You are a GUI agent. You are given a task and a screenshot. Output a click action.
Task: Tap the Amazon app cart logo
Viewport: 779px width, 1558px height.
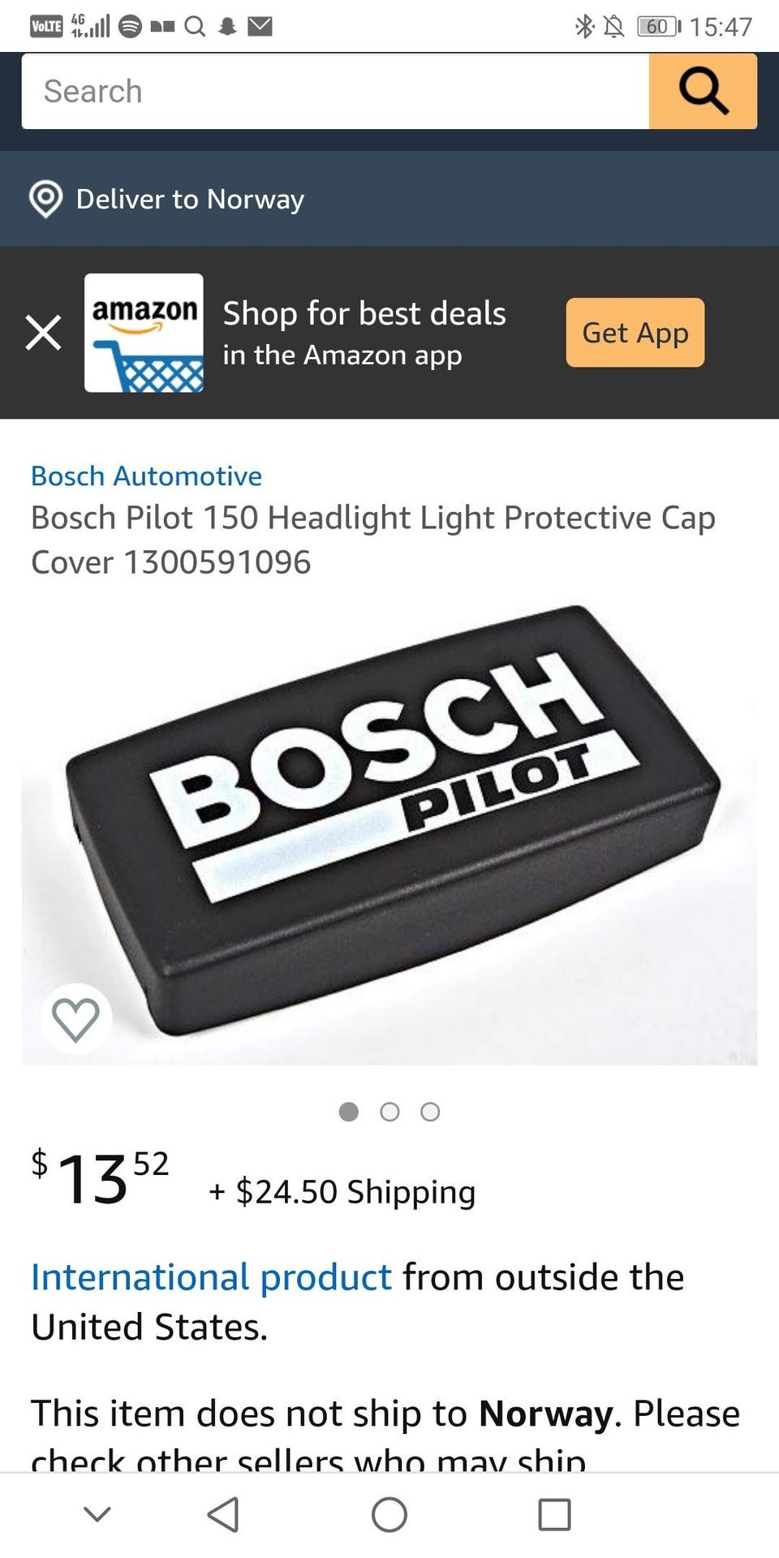coord(144,333)
